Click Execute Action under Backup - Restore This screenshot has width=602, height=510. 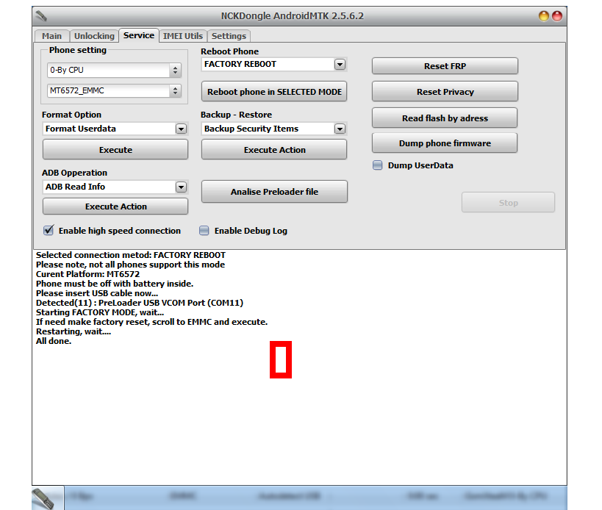(x=274, y=150)
